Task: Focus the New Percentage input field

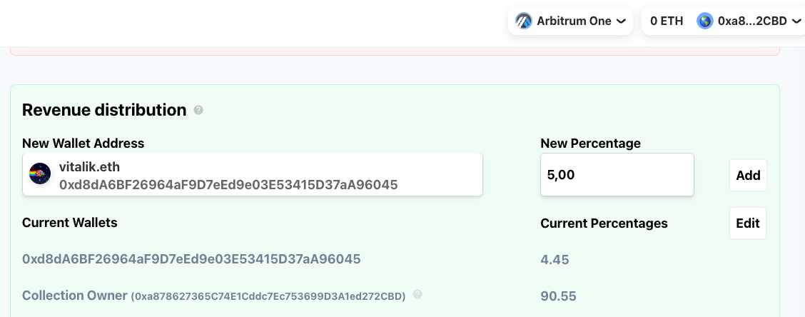Action: click(617, 174)
